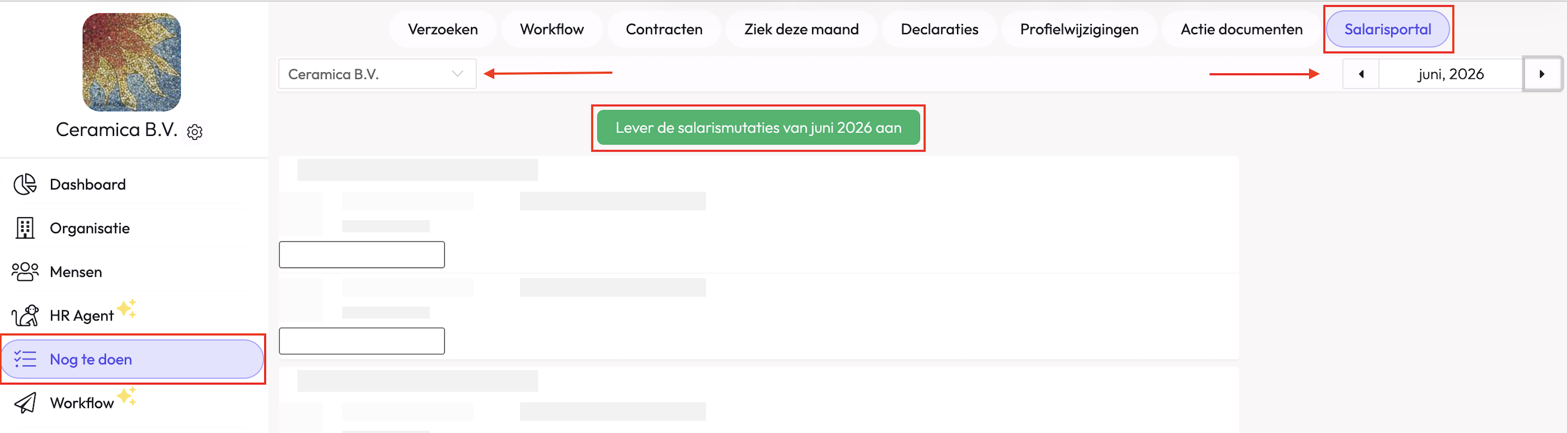1567x433 pixels.
Task: Click the HR Agent monkey icon
Action: [25, 316]
